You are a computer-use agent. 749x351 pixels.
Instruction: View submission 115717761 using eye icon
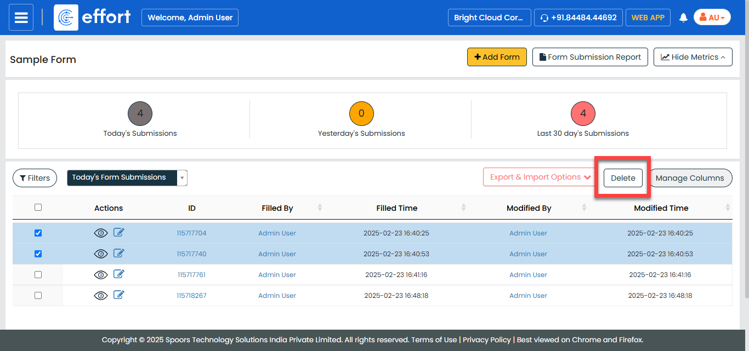101,275
